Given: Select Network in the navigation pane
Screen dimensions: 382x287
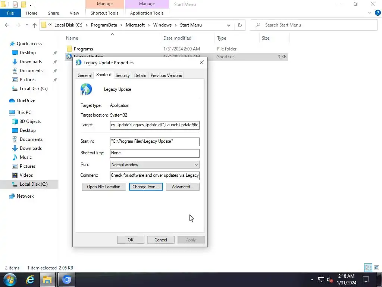Looking at the screenshot, I should tap(25, 196).
